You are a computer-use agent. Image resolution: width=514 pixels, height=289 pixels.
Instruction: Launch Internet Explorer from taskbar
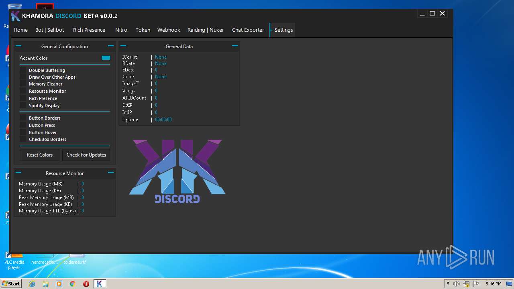(x=32, y=284)
